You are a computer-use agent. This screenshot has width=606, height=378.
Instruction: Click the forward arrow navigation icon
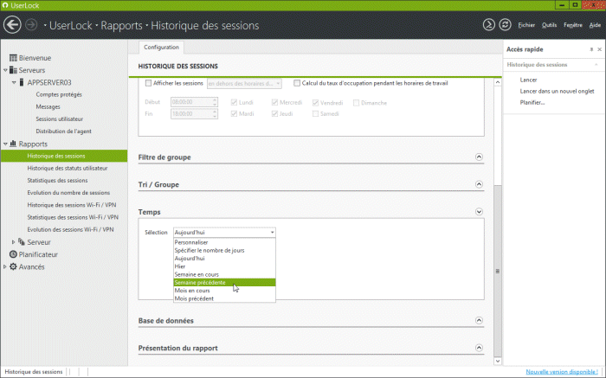coord(31,25)
